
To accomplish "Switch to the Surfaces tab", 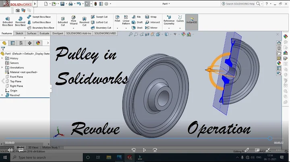I will 32,33.
